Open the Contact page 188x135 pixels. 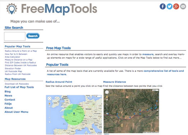(x=10, y=100)
